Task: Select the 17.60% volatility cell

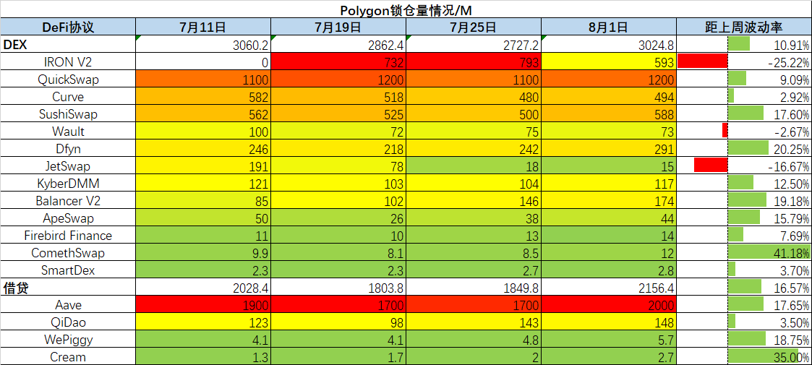Action: pos(743,114)
